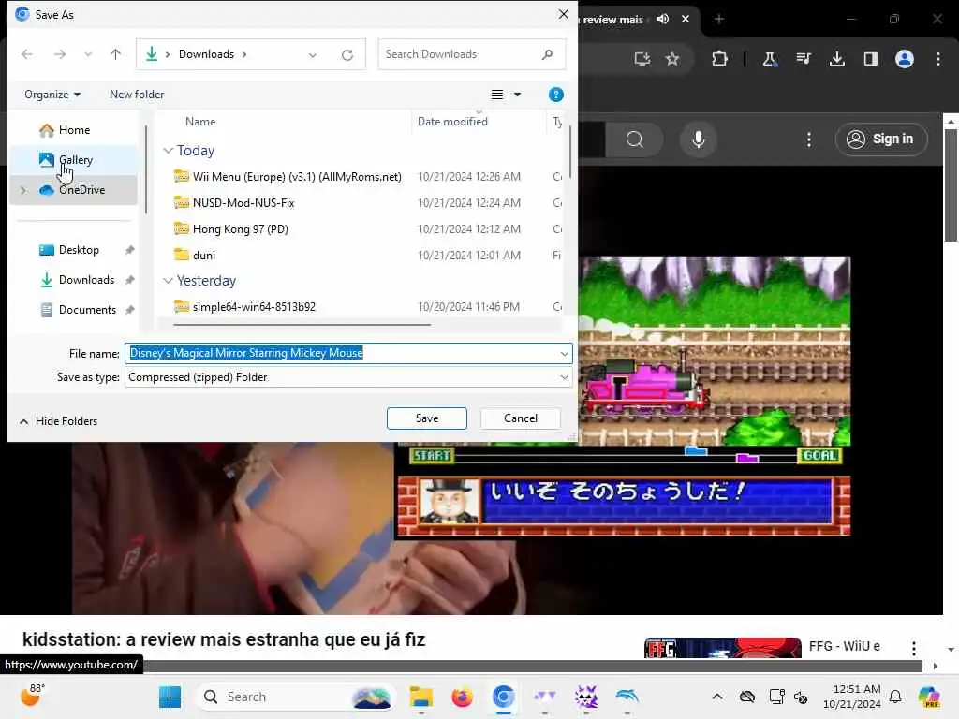
Task: Click New folder button
Action: pos(137,95)
